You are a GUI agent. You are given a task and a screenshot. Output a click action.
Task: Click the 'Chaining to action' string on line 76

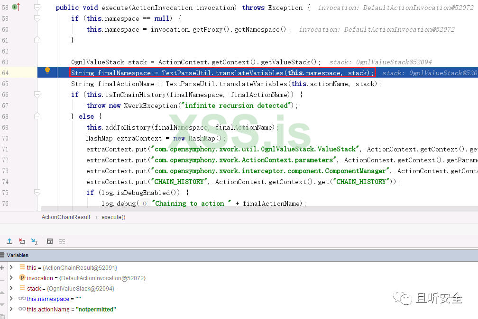pyautogui.click(x=191, y=204)
